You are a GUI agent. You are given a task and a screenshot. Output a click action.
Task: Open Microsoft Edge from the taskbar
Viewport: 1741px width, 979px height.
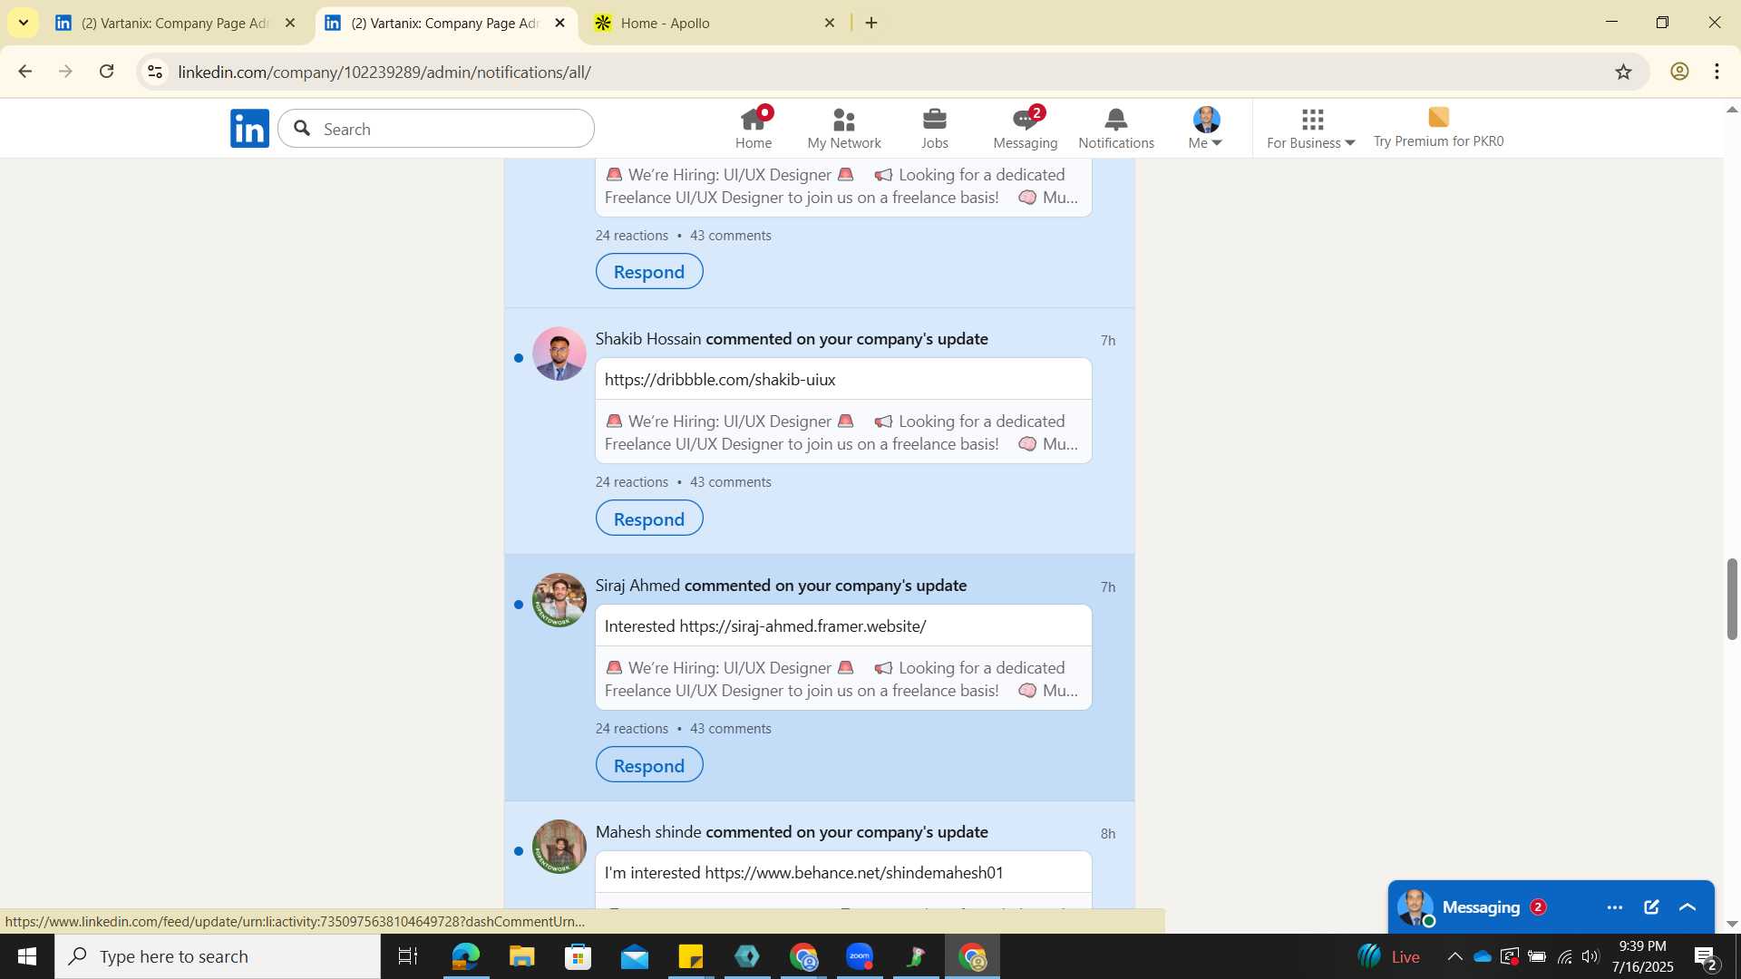[465, 956]
